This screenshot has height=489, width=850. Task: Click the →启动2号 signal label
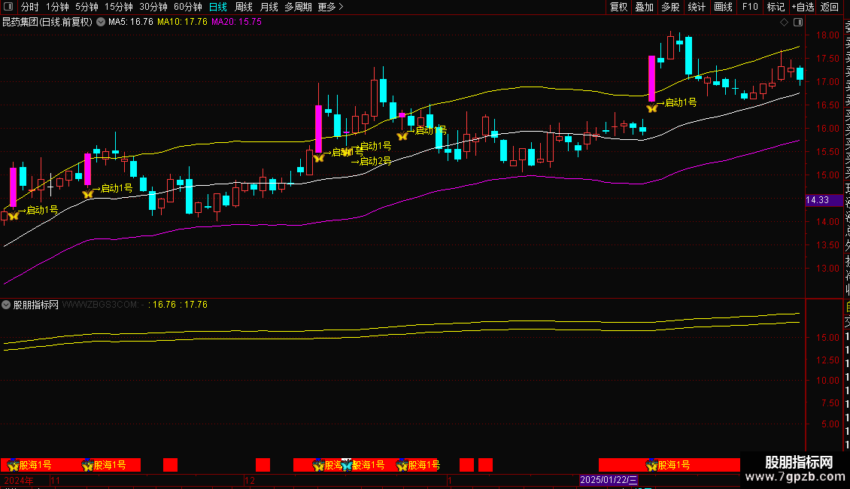[x=371, y=161]
